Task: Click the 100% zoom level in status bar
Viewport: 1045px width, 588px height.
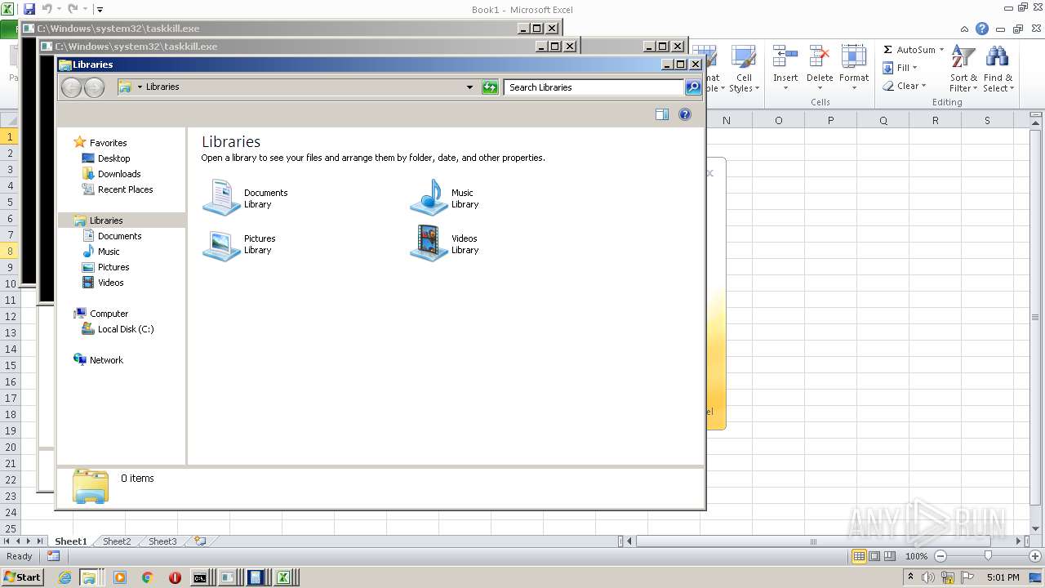Action: [x=916, y=556]
